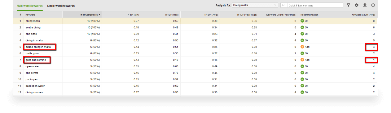
Task: Click the Ok check icon for malta gozo
Action: point(302,53)
